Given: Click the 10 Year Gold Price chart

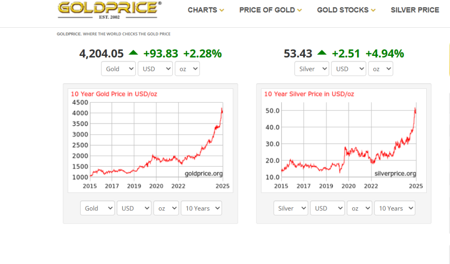Looking at the screenshot, I should [x=150, y=140].
